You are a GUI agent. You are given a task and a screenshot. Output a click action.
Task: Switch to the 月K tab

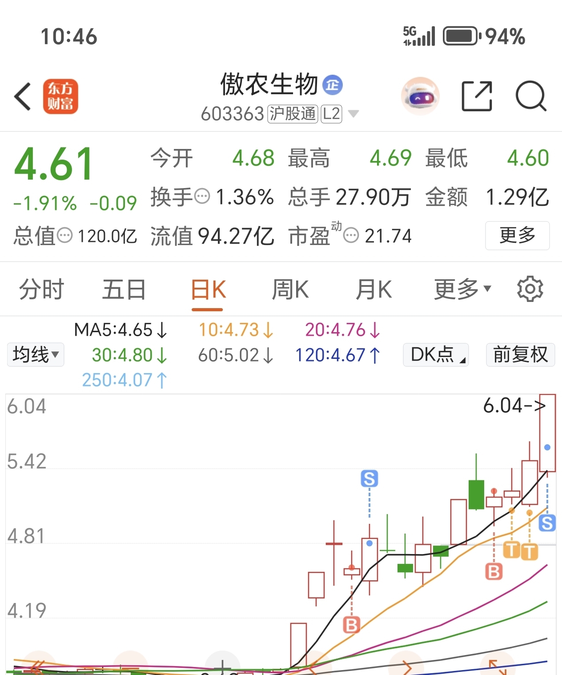coord(374,289)
